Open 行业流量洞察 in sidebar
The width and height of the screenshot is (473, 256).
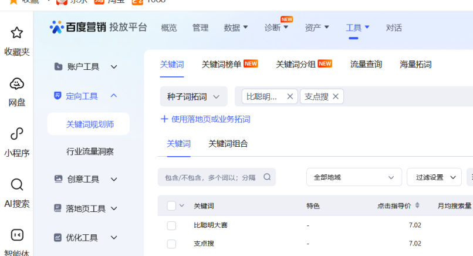click(90, 151)
